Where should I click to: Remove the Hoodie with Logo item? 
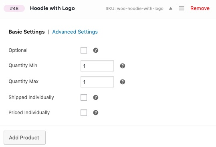[x=200, y=8]
